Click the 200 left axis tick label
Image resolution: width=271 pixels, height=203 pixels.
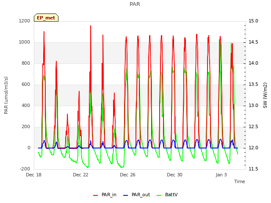(x=26, y=127)
